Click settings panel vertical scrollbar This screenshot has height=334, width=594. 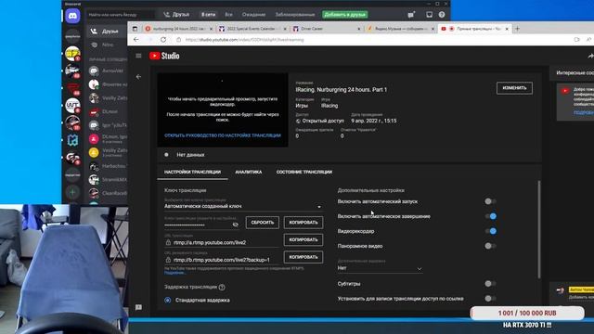pyautogui.click(x=538, y=230)
